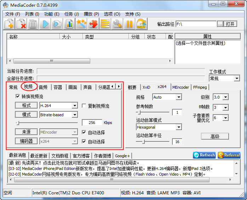247x200 pixels.
Task: Enable the 复制视频流 checkbox
Action: point(84,106)
